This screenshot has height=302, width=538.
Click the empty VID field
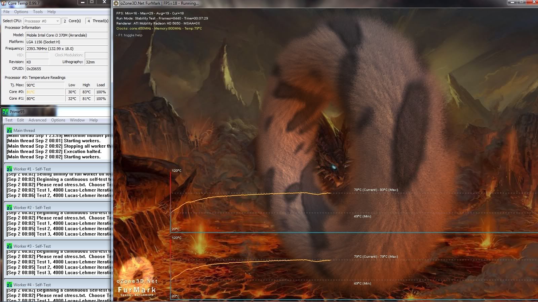37,55
